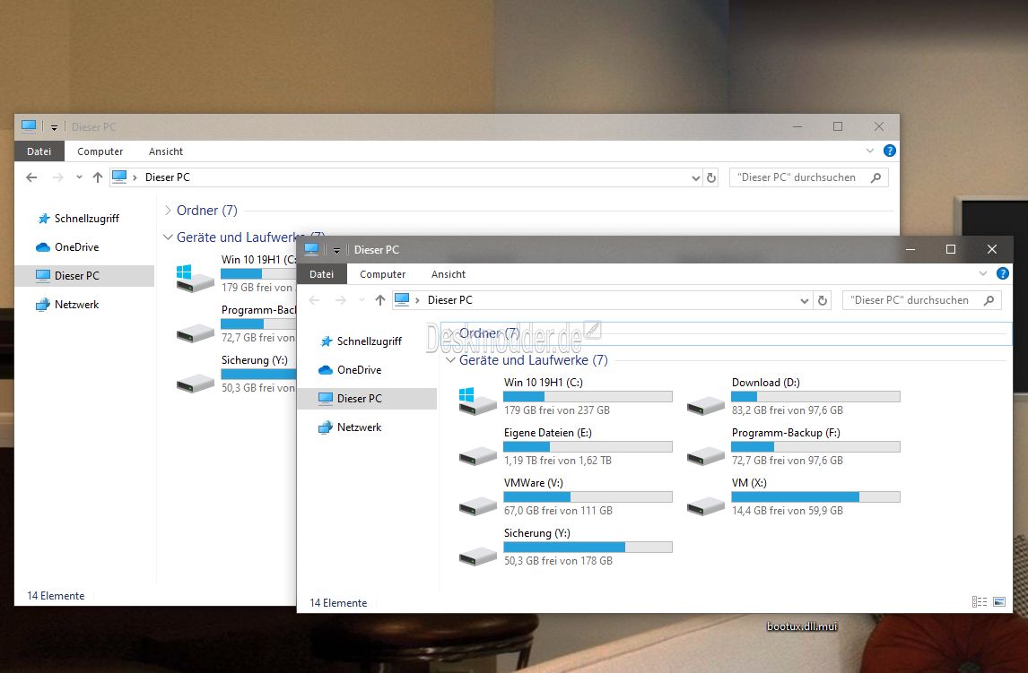The image size is (1028, 673).
Task: Collapse Geräte und Laufwerke group in the front window
Action: [x=450, y=360]
